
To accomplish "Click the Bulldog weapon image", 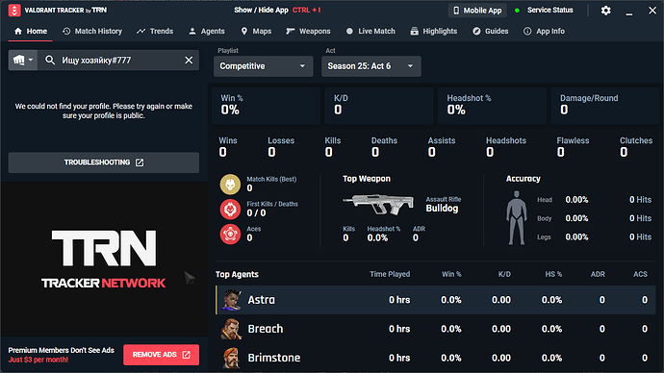I will coord(378,204).
